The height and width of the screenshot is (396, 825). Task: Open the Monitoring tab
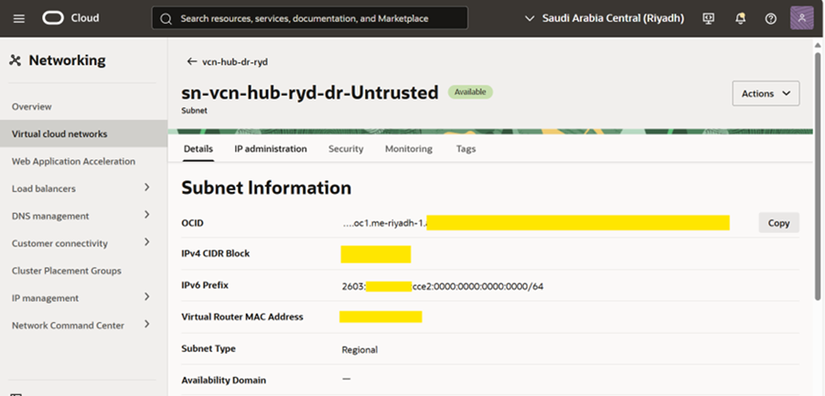click(408, 149)
